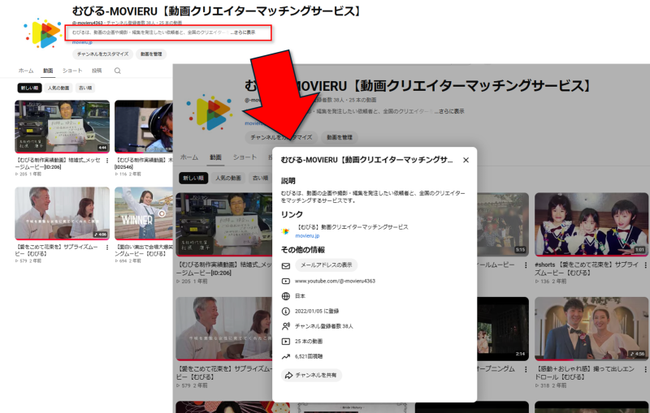Click the colorful favicon beside the movieru.jp link
The image size is (650, 413).
(285, 231)
